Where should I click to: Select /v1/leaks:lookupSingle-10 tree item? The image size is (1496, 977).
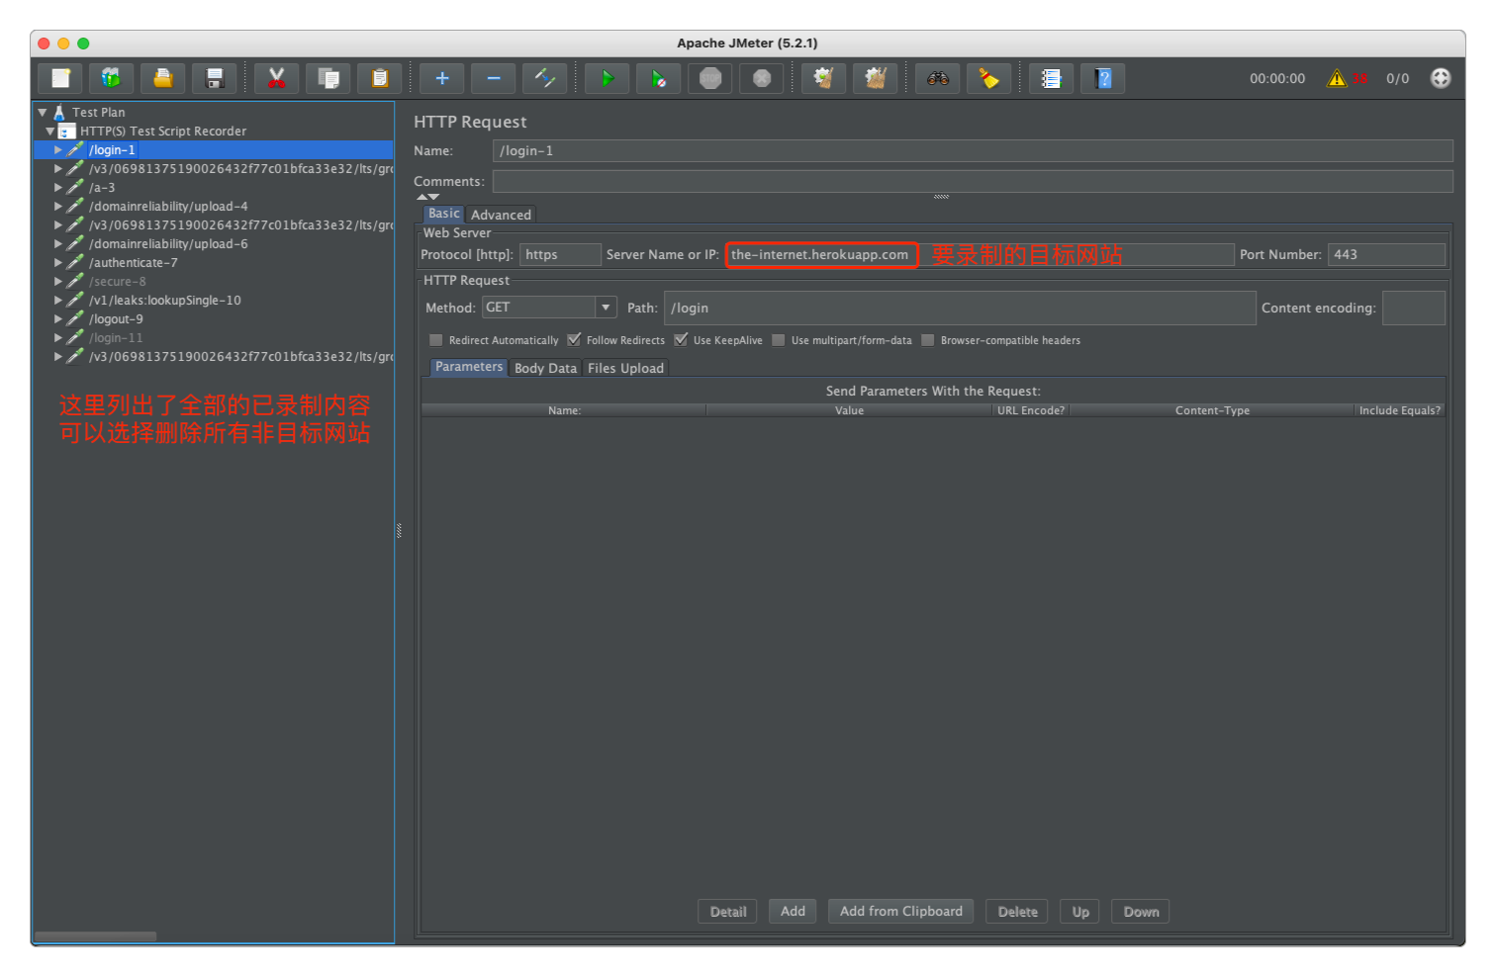164,301
